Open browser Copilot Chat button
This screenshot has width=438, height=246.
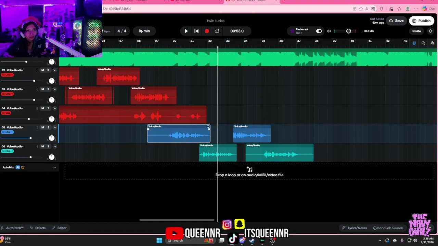tap(428, 9)
